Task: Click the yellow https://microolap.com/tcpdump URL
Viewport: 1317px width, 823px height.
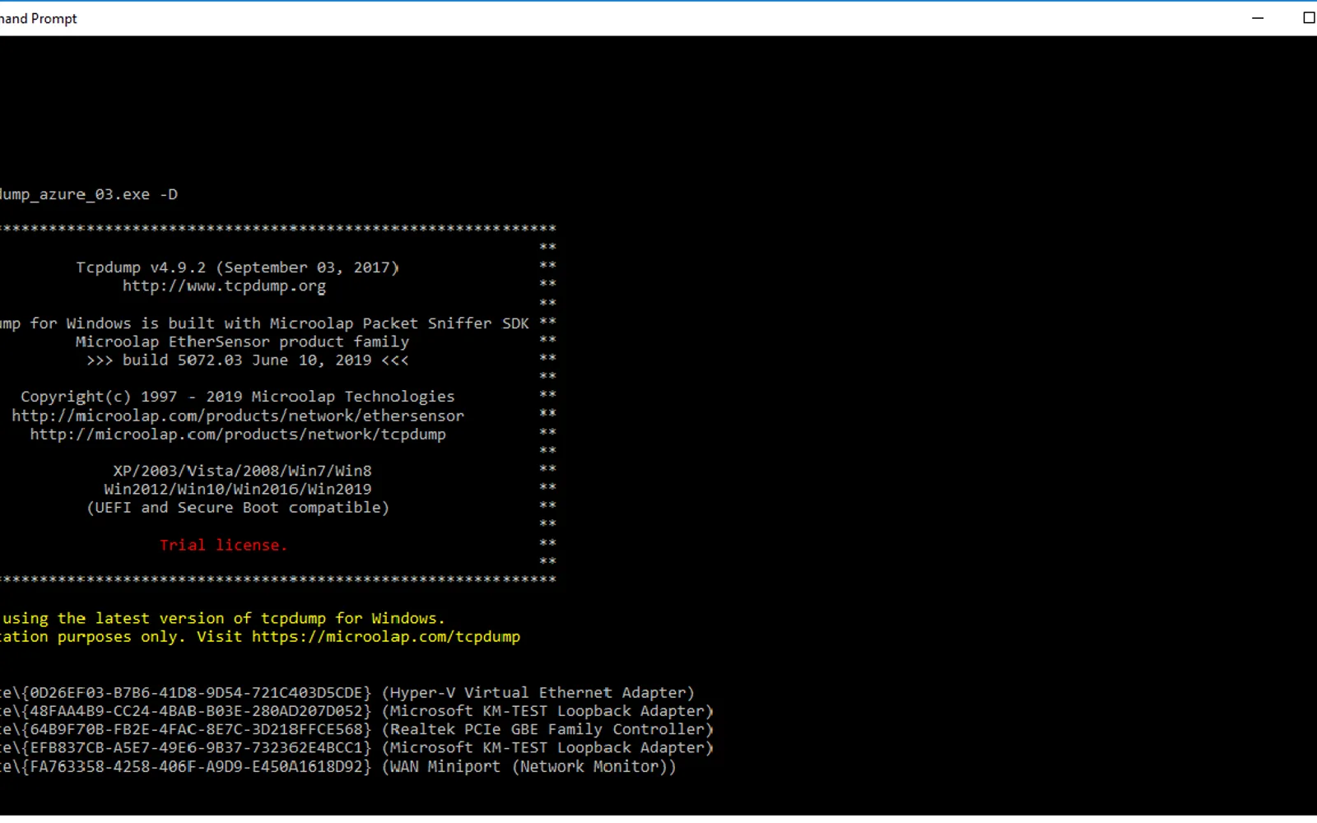Action: coord(386,637)
